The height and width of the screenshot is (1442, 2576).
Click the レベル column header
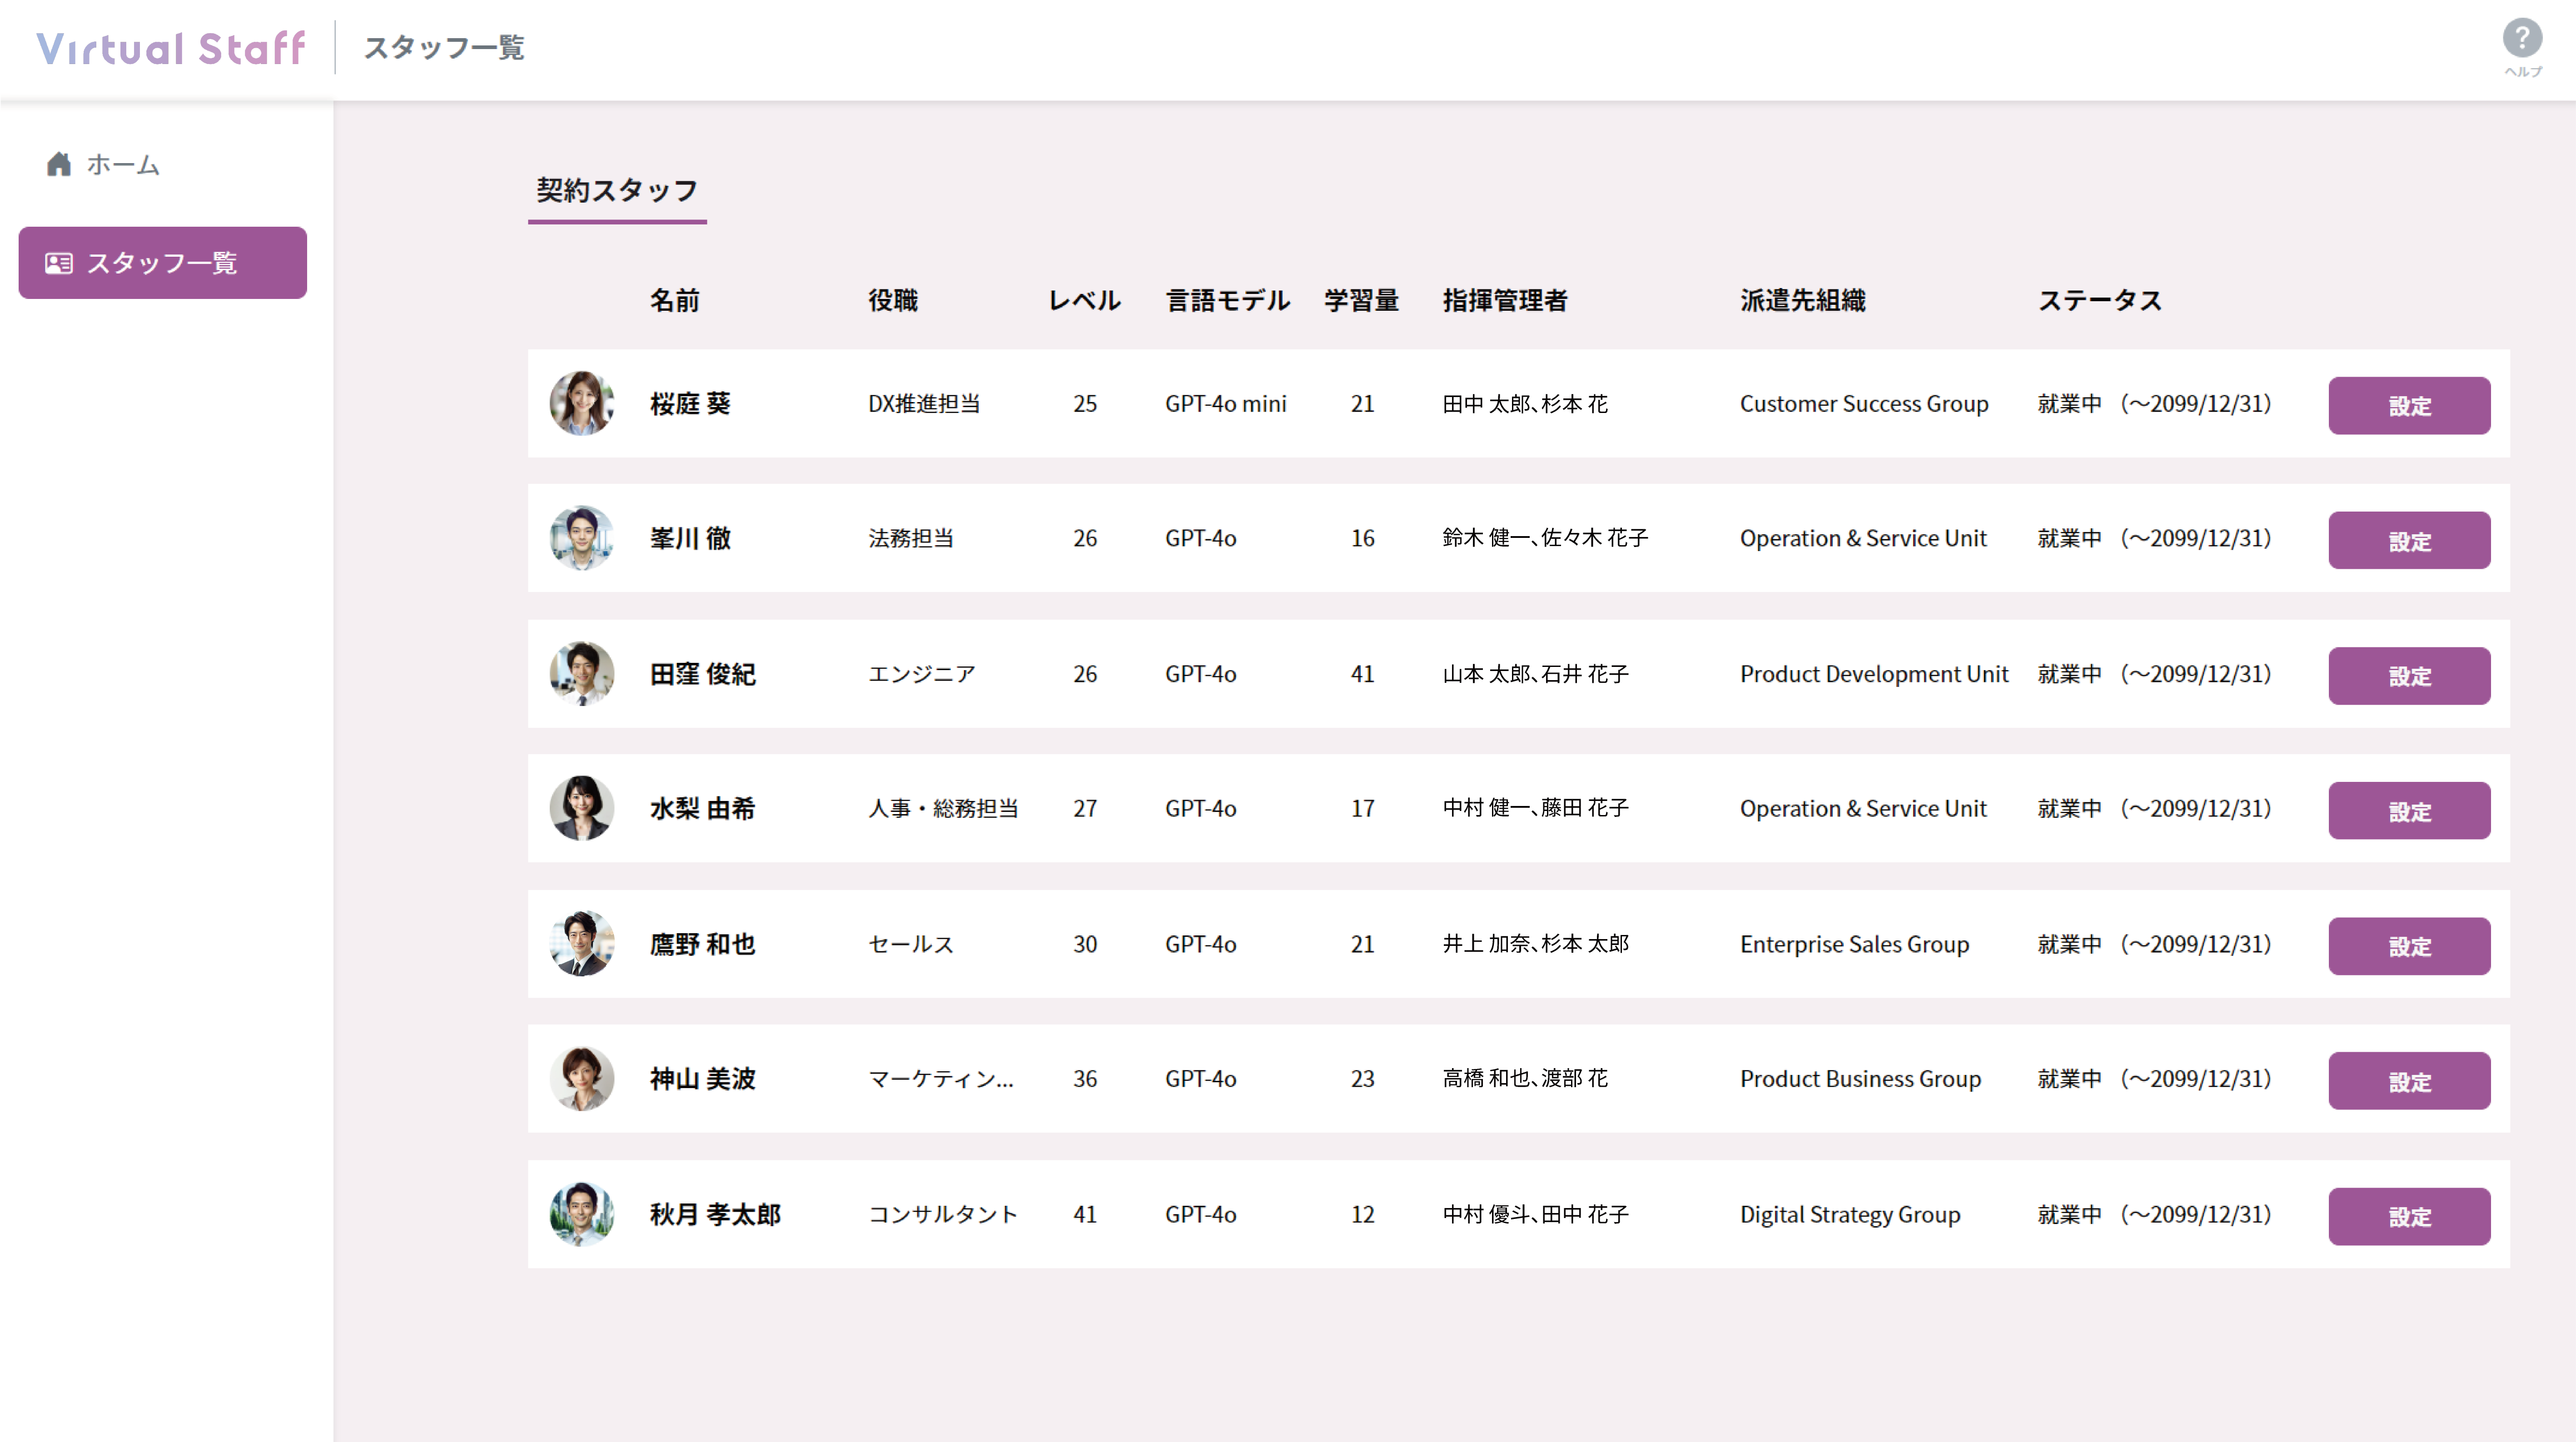(1084, 300)
